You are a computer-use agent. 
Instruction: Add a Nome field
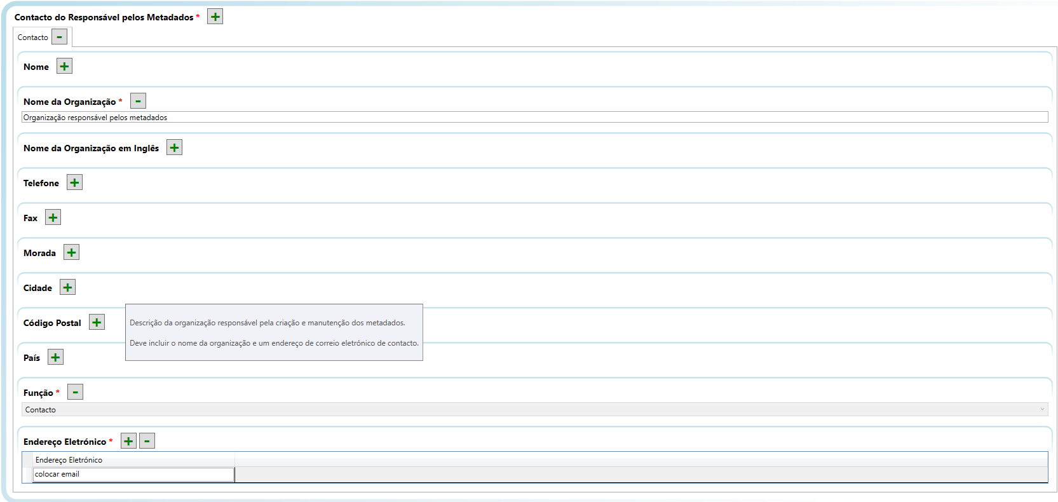[x=64, y=66]
